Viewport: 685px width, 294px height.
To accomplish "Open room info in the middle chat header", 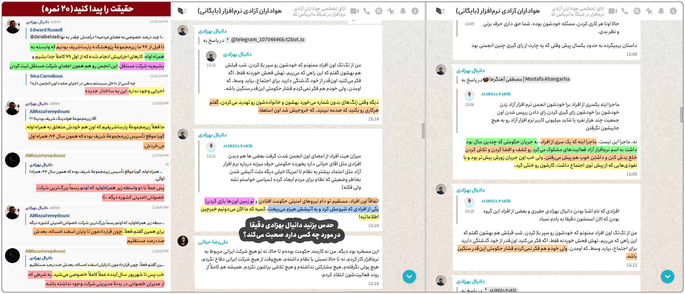I will point(415,11).
